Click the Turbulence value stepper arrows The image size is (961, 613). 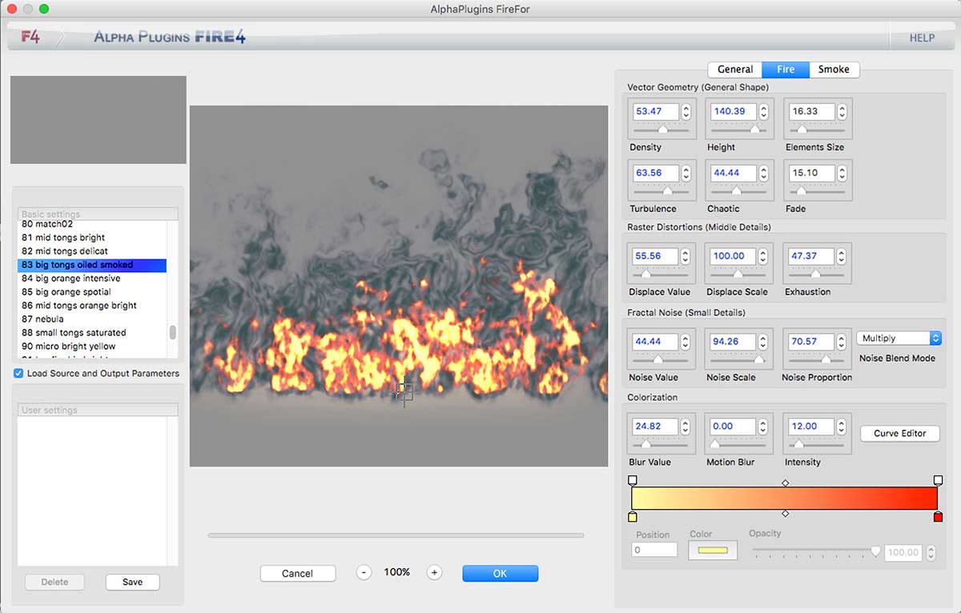pyautogui.click(x=686, y=173)
